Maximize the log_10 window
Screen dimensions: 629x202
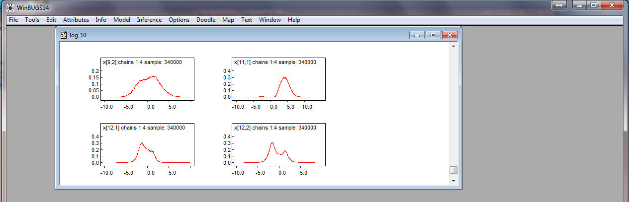pyautogui.click(x=433, y=35)
